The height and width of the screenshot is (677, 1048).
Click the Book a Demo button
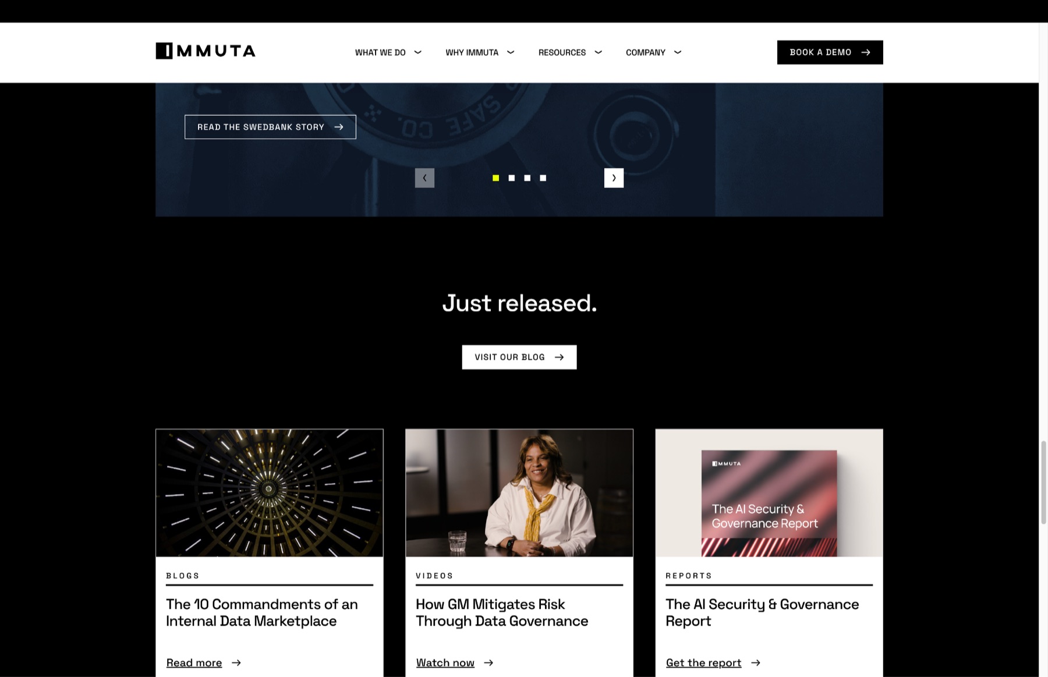830,52
